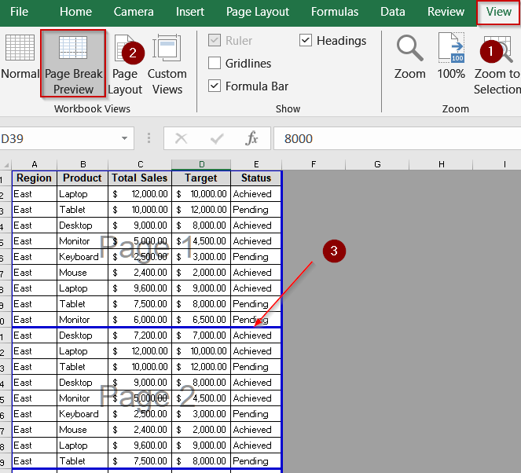The width and height of the screenshot is (521, 473).
Task: Select the $7,200.00 Total Sales cell
Action: (140, 335)
